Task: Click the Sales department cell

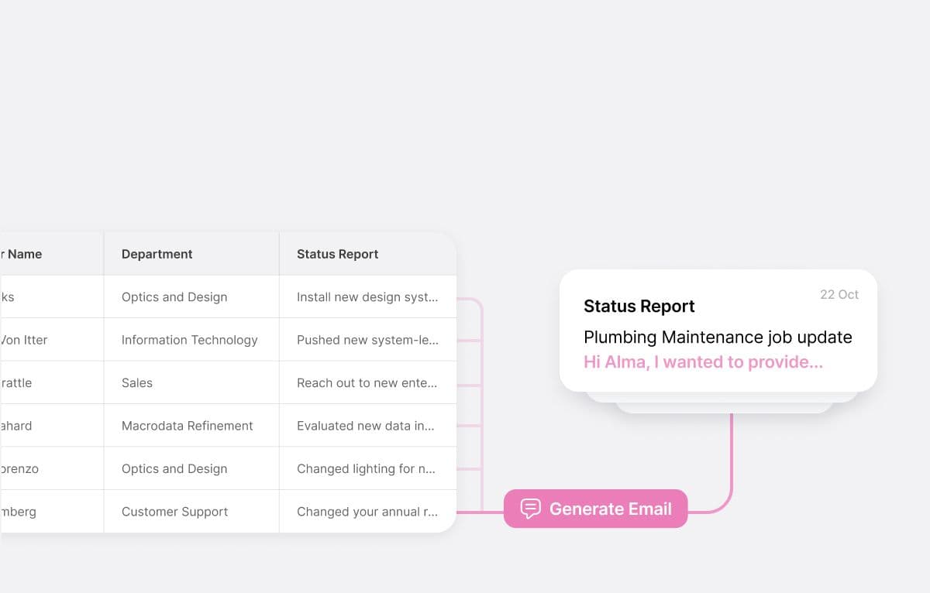Action: click(x=137, y=383)
